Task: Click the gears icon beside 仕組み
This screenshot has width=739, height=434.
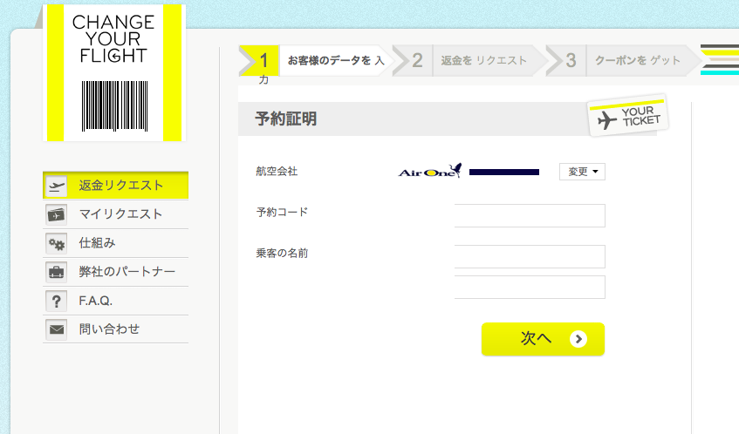Action: tap(56, 244)
